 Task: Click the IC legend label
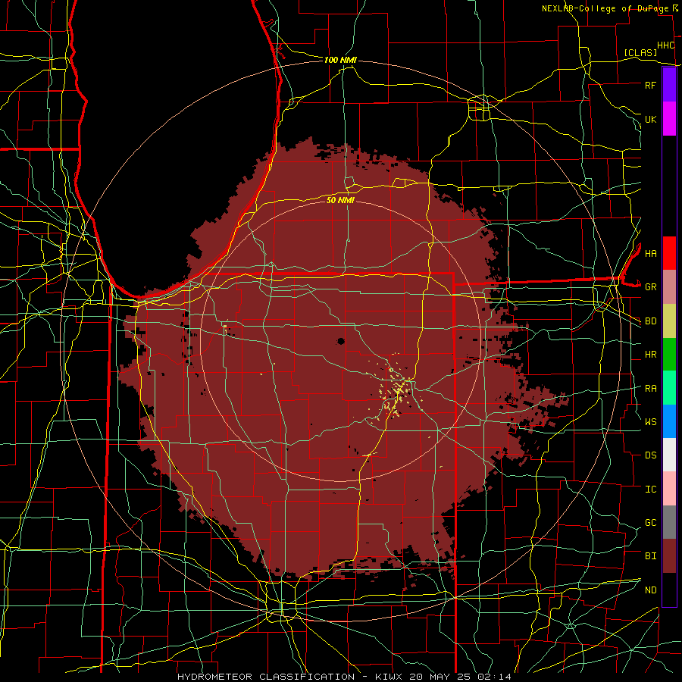[x=650, y=490]
